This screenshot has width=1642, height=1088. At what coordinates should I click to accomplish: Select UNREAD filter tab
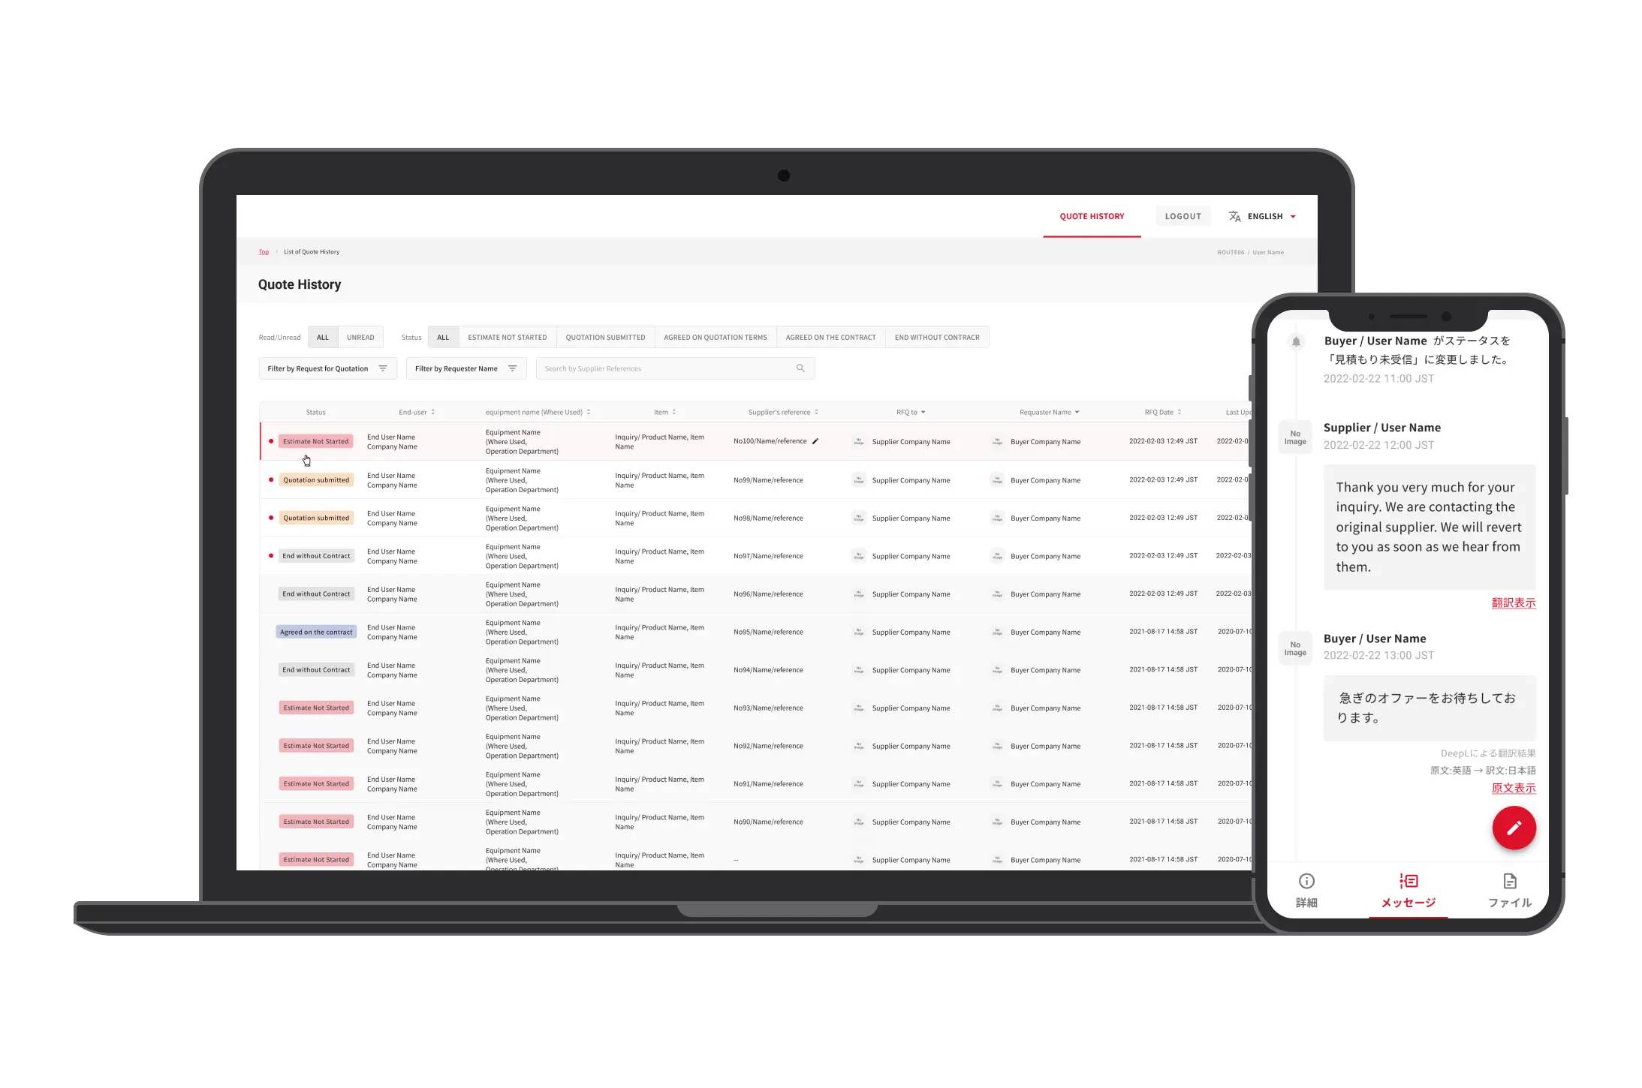[x=360, y=336]
